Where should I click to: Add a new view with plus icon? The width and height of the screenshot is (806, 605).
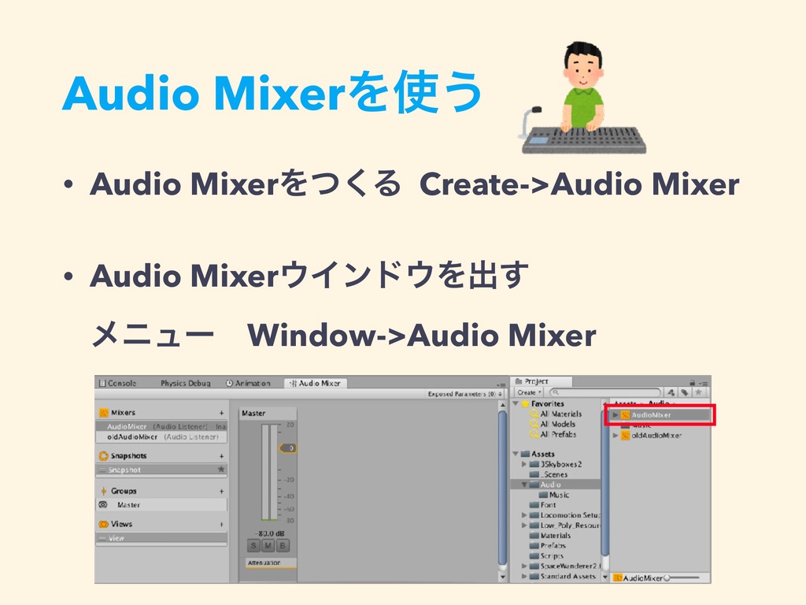[x=221, y=524]
